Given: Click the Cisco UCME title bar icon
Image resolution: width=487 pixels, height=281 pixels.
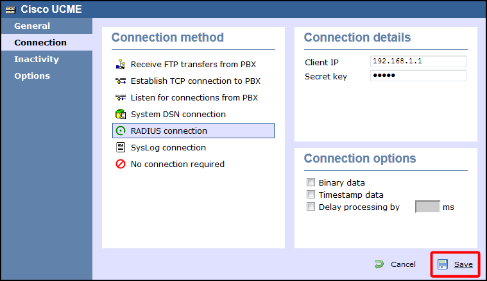Looking at the screenshot, I should tap(10, 10).
